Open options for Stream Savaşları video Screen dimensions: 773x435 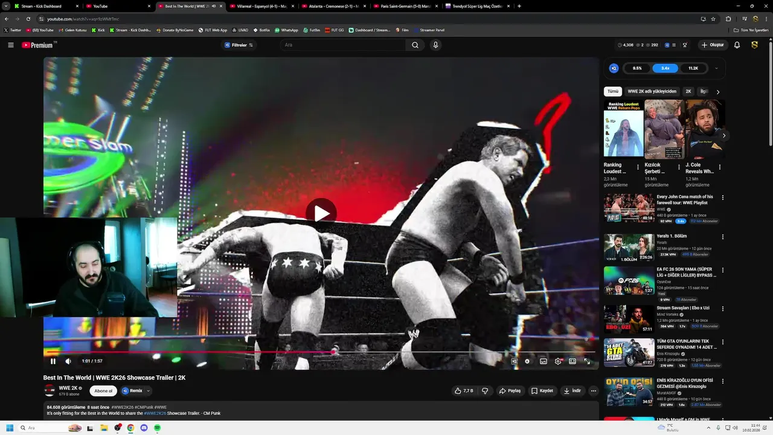coord(723,309)
